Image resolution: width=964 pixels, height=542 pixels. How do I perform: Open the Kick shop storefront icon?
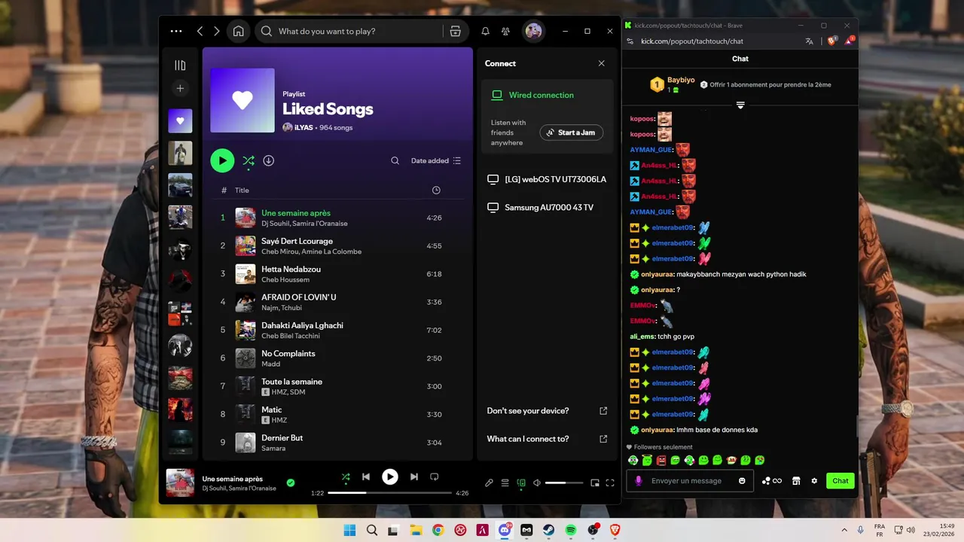pyautogui.click(x=796, y=480)
